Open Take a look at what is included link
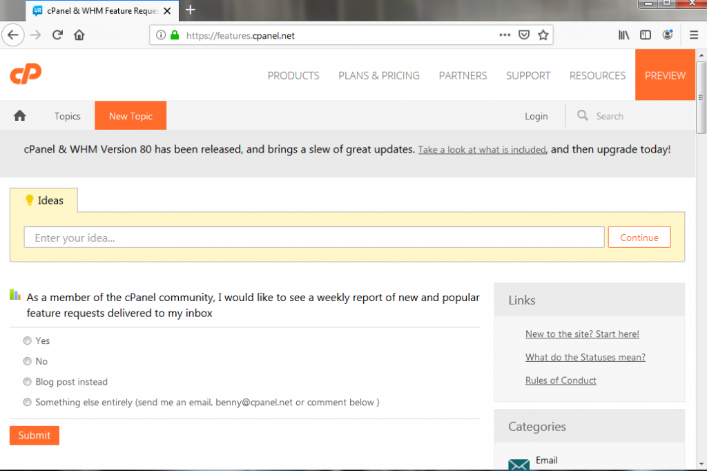 (x=482, y=150)
